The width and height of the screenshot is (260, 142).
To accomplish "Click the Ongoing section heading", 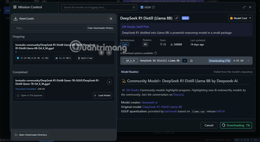I will pos(18,36).
